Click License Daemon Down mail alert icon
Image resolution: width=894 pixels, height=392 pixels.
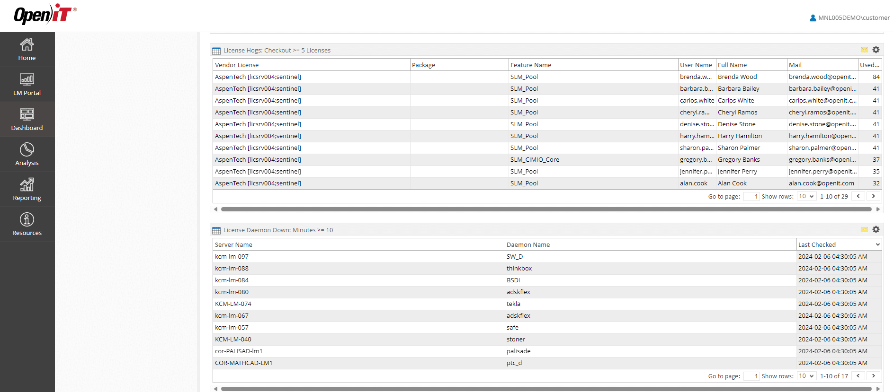click(864, 229)
